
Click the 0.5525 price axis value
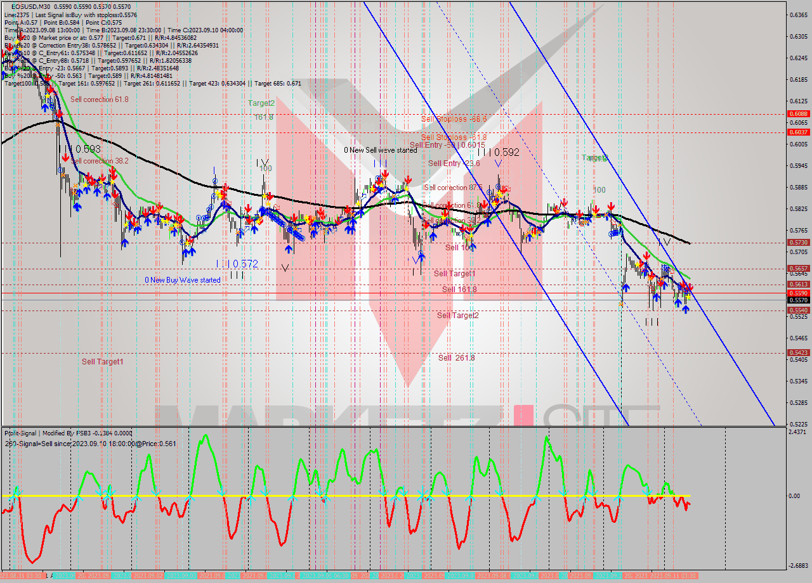(798, 316)
